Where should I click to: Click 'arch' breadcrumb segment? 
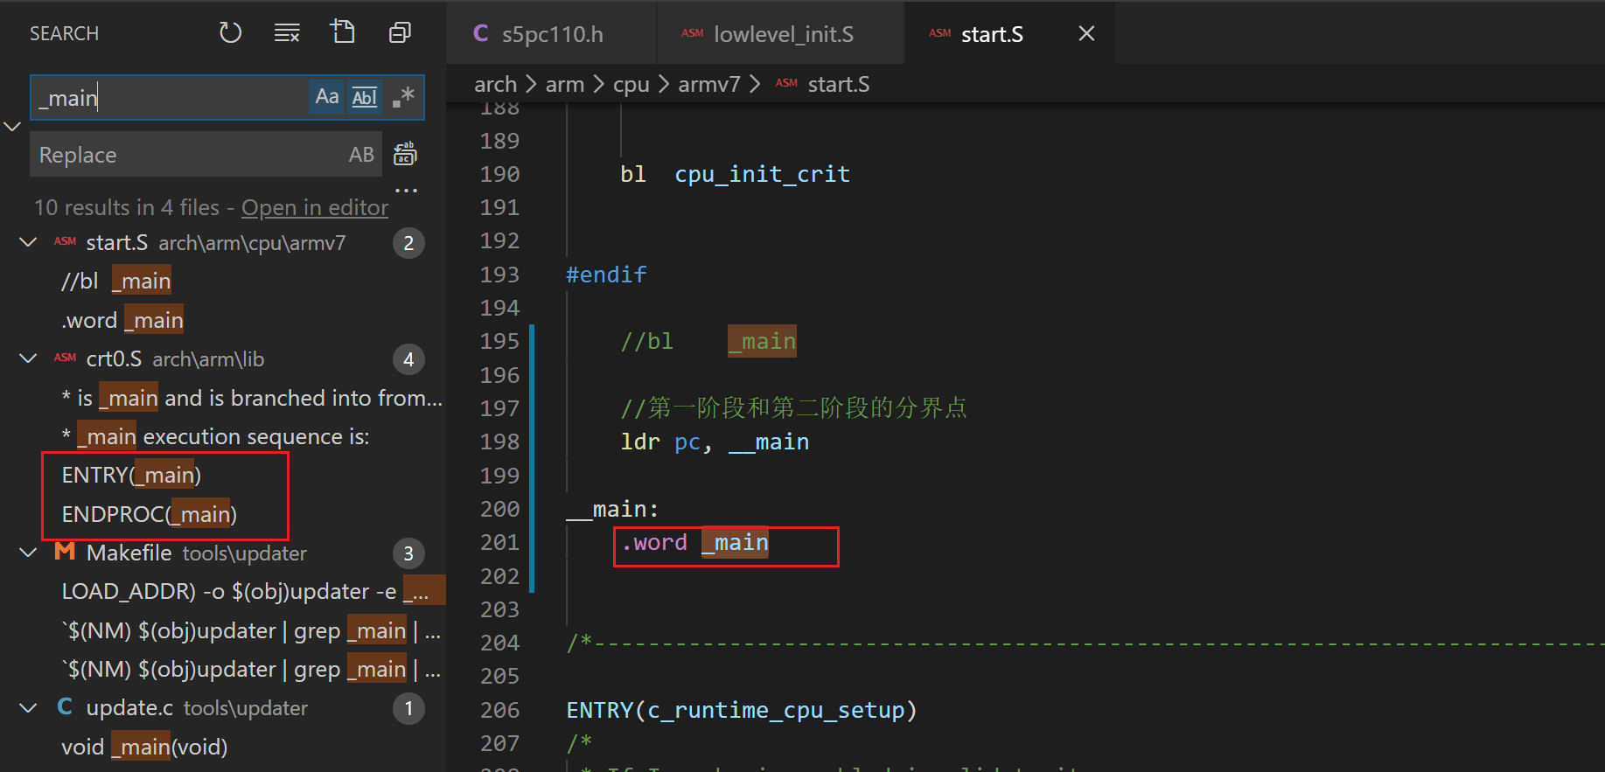pos(495,84)
